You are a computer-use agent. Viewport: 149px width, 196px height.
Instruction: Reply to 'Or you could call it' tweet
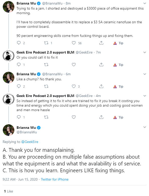click(19, 64)
